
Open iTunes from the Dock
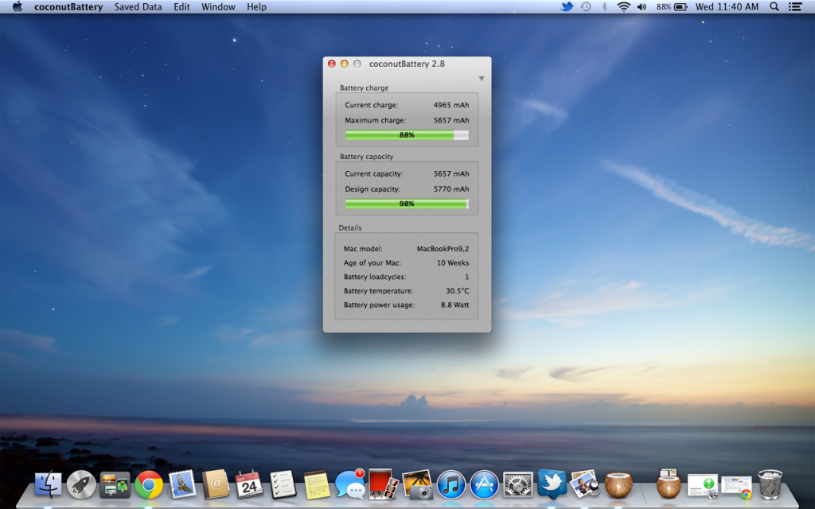pyautogui.click(x=450, y=484)
